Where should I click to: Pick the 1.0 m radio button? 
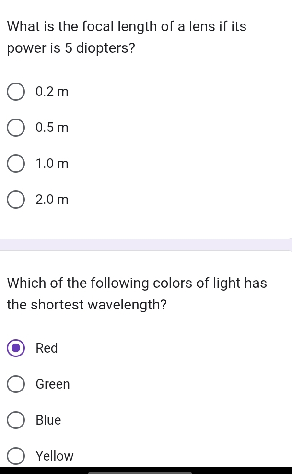pyautogui.click(x=16, y=164)
